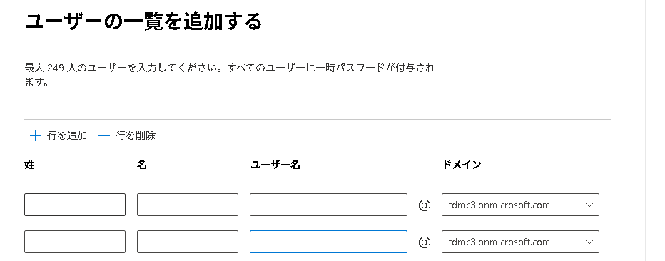Viewport: 665px width, 261px height.
Task: Focus the second row 姓 field
Action: [x=75, y=242]
